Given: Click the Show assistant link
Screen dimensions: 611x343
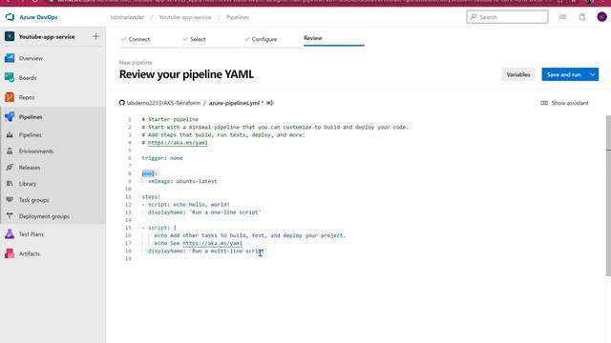Looking at the screenshot, I should tap(570, 103).
